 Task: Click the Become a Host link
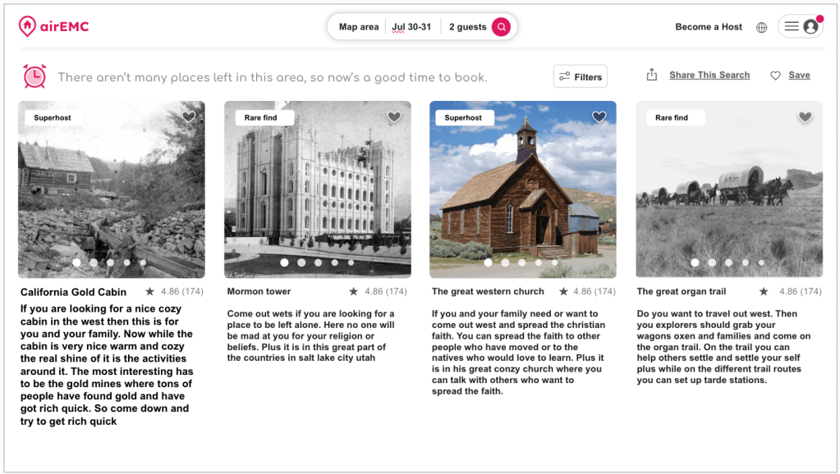point(708,27)
